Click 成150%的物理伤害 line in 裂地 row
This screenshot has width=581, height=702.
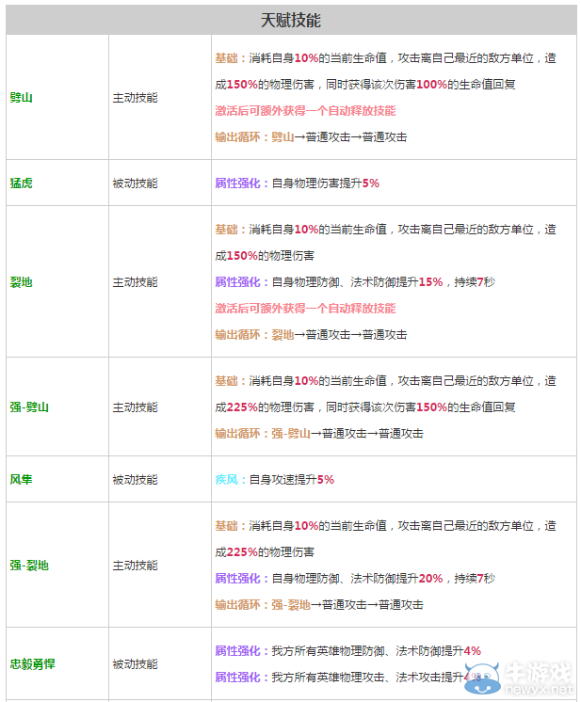point(265,256)
